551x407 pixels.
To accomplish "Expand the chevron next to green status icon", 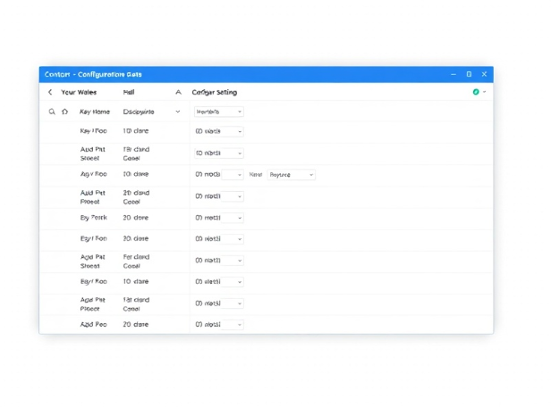I will click(485, 92).
